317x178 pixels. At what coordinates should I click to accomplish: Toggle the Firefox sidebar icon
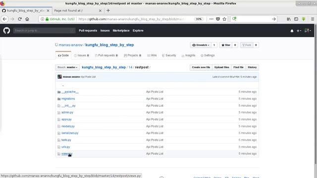click(296, 19)
